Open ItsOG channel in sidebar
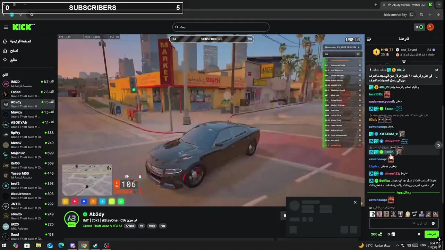The width and height of the screenshot is (445, 250). (28, 165)
